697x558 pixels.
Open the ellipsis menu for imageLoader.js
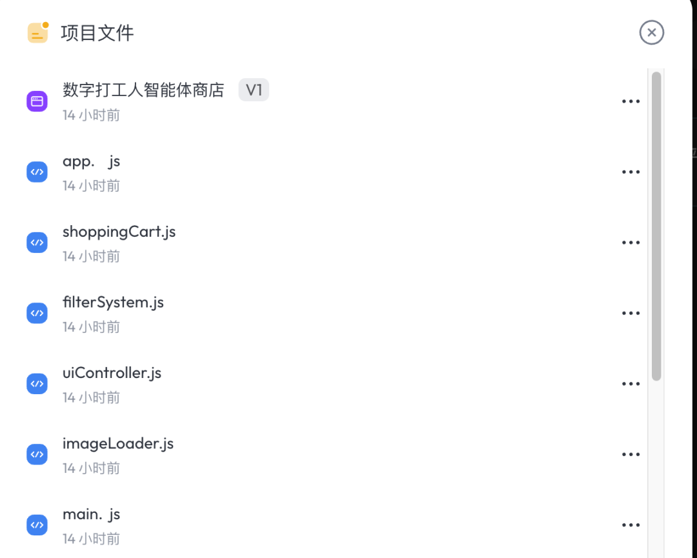click(631, 455)
